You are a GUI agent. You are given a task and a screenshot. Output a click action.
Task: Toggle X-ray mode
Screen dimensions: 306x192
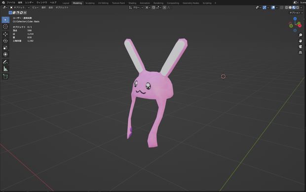tap(282, 7)
